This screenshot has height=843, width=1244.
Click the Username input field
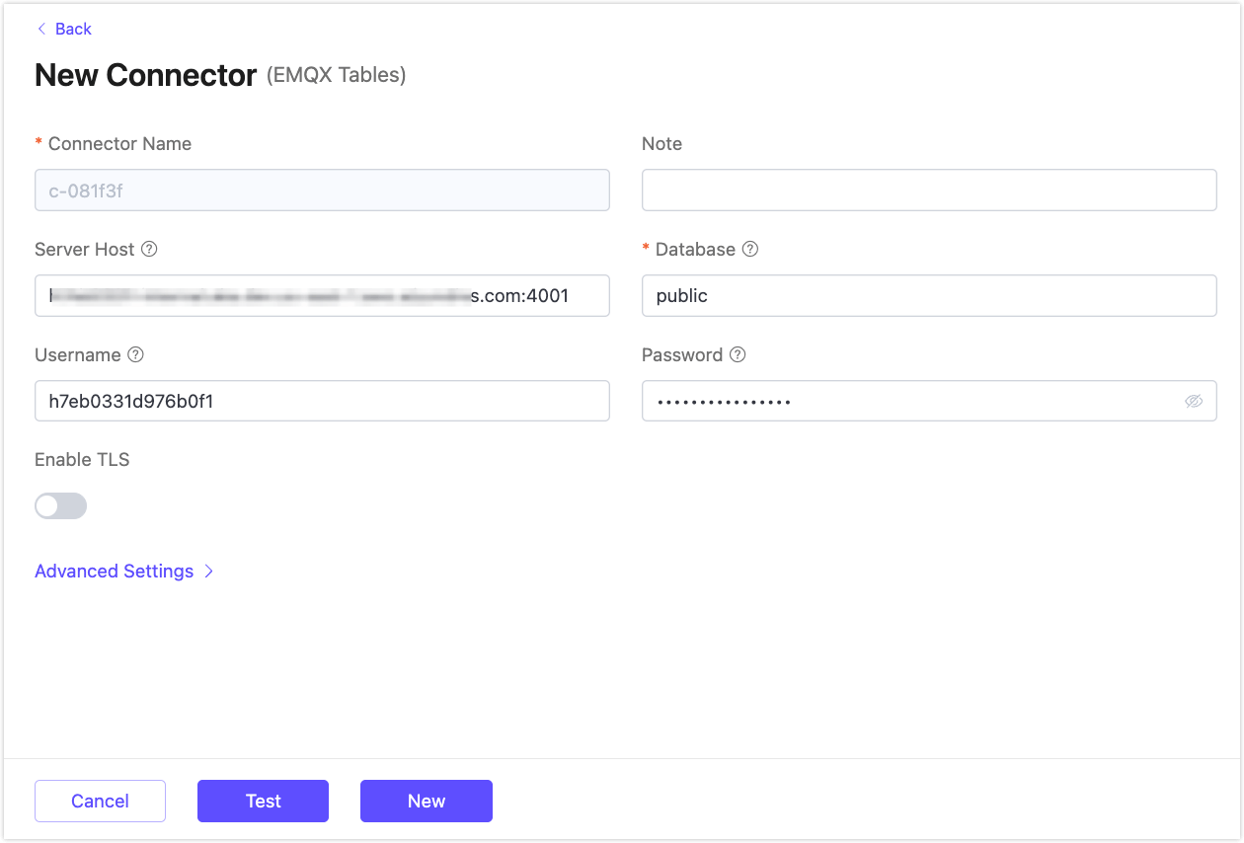coord(322,402)
